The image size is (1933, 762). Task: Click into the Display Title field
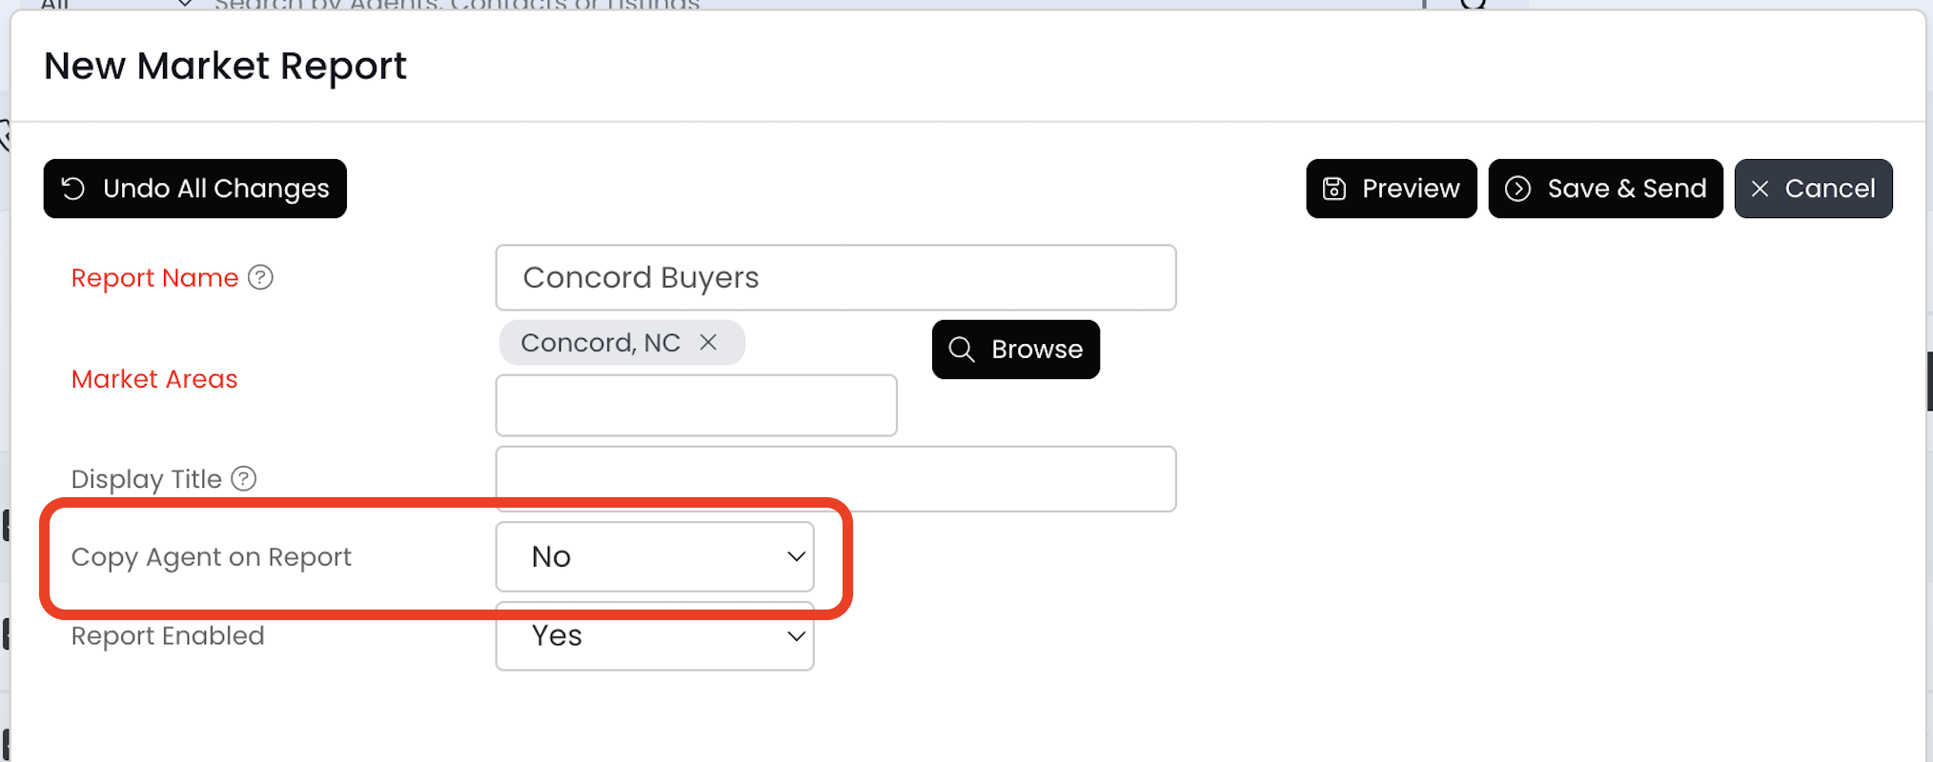click(x=835, y=478)
